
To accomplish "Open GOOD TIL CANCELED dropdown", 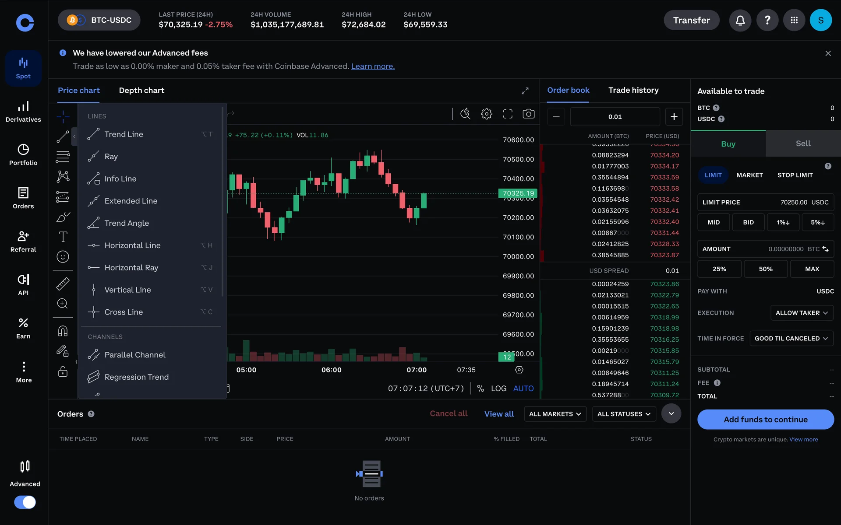I will click(x=791, y=339).
